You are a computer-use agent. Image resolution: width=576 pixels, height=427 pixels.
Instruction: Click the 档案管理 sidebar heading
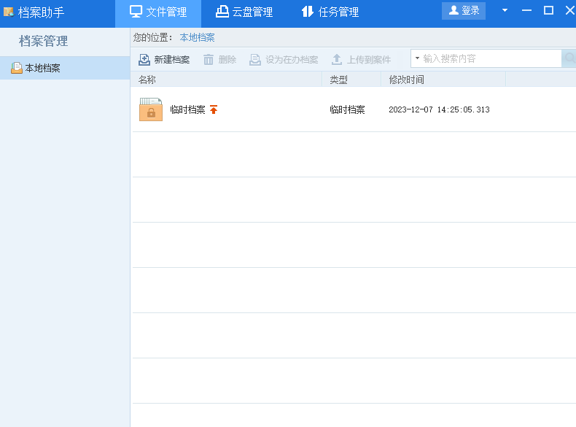[43, 41]
